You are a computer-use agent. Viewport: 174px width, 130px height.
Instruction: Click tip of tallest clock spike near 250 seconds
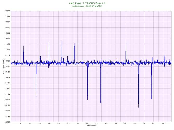point(62,41)
